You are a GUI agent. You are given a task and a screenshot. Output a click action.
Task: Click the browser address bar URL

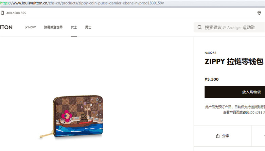click(x=82, y=3)
